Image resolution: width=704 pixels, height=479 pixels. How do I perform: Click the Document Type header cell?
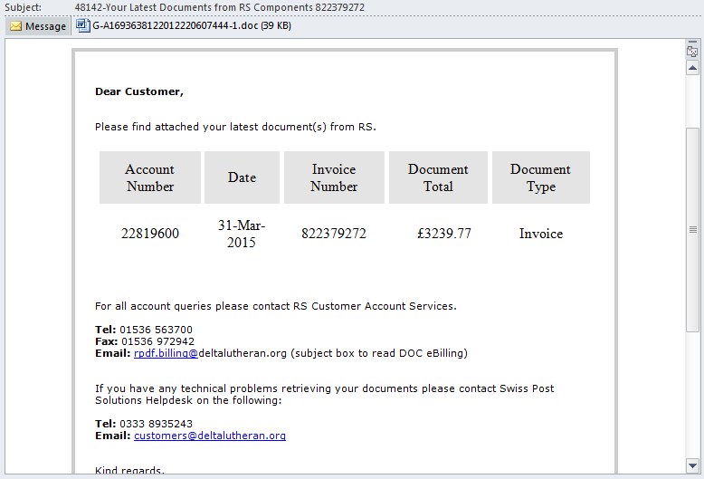click(540, 177)
